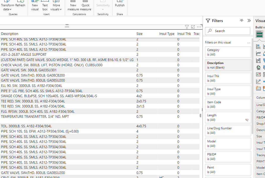Click the filter icon on the table visual header

pos(187,27)
